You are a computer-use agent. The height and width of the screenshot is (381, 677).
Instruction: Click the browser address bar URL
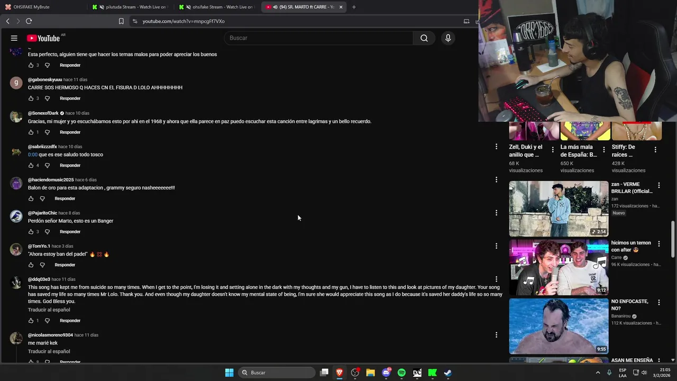coord(184,21)
